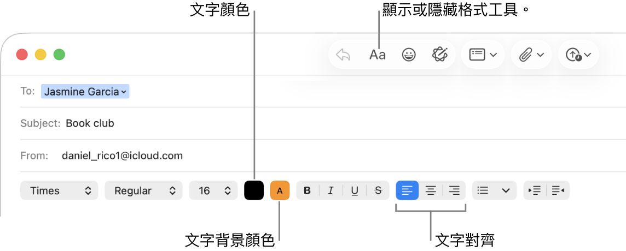Toggle underline formatting
The height and width of the screenshot is (251, 626).
pyautogui.click(x=355, y=190)
